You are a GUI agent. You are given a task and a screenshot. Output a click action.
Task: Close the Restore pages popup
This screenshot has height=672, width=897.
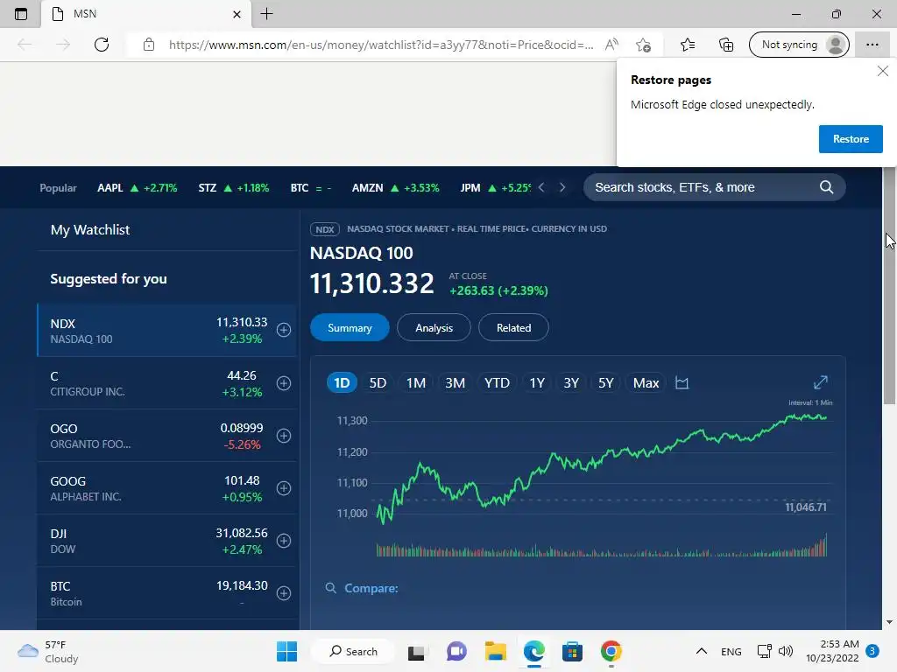(x=883, y=71)
